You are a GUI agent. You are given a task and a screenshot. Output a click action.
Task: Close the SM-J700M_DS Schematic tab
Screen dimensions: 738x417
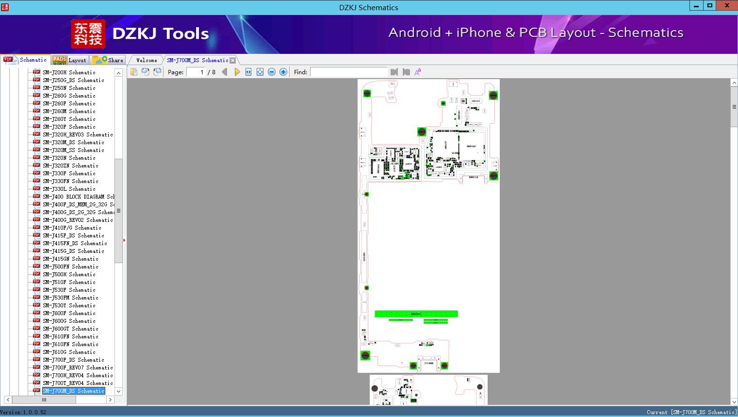[233, 60]
